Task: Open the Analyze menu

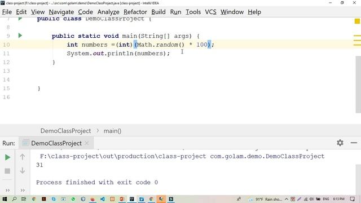Action: [108, 12]
